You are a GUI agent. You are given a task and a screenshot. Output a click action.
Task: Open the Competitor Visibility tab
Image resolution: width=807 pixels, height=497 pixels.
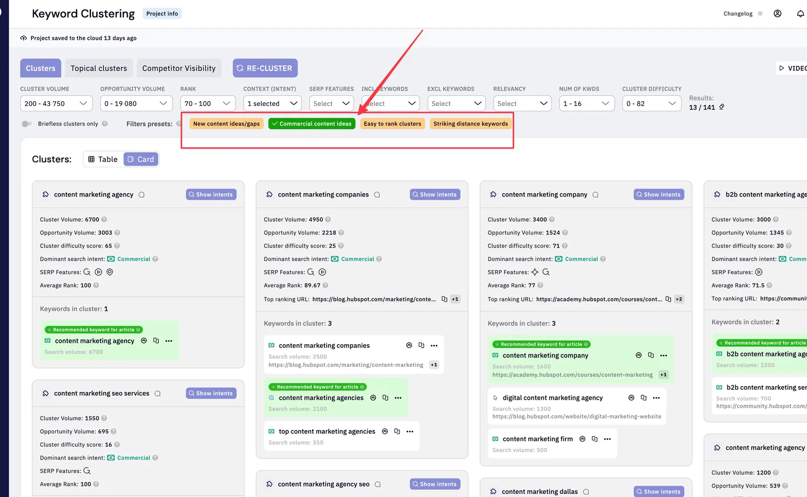point(179,68)
